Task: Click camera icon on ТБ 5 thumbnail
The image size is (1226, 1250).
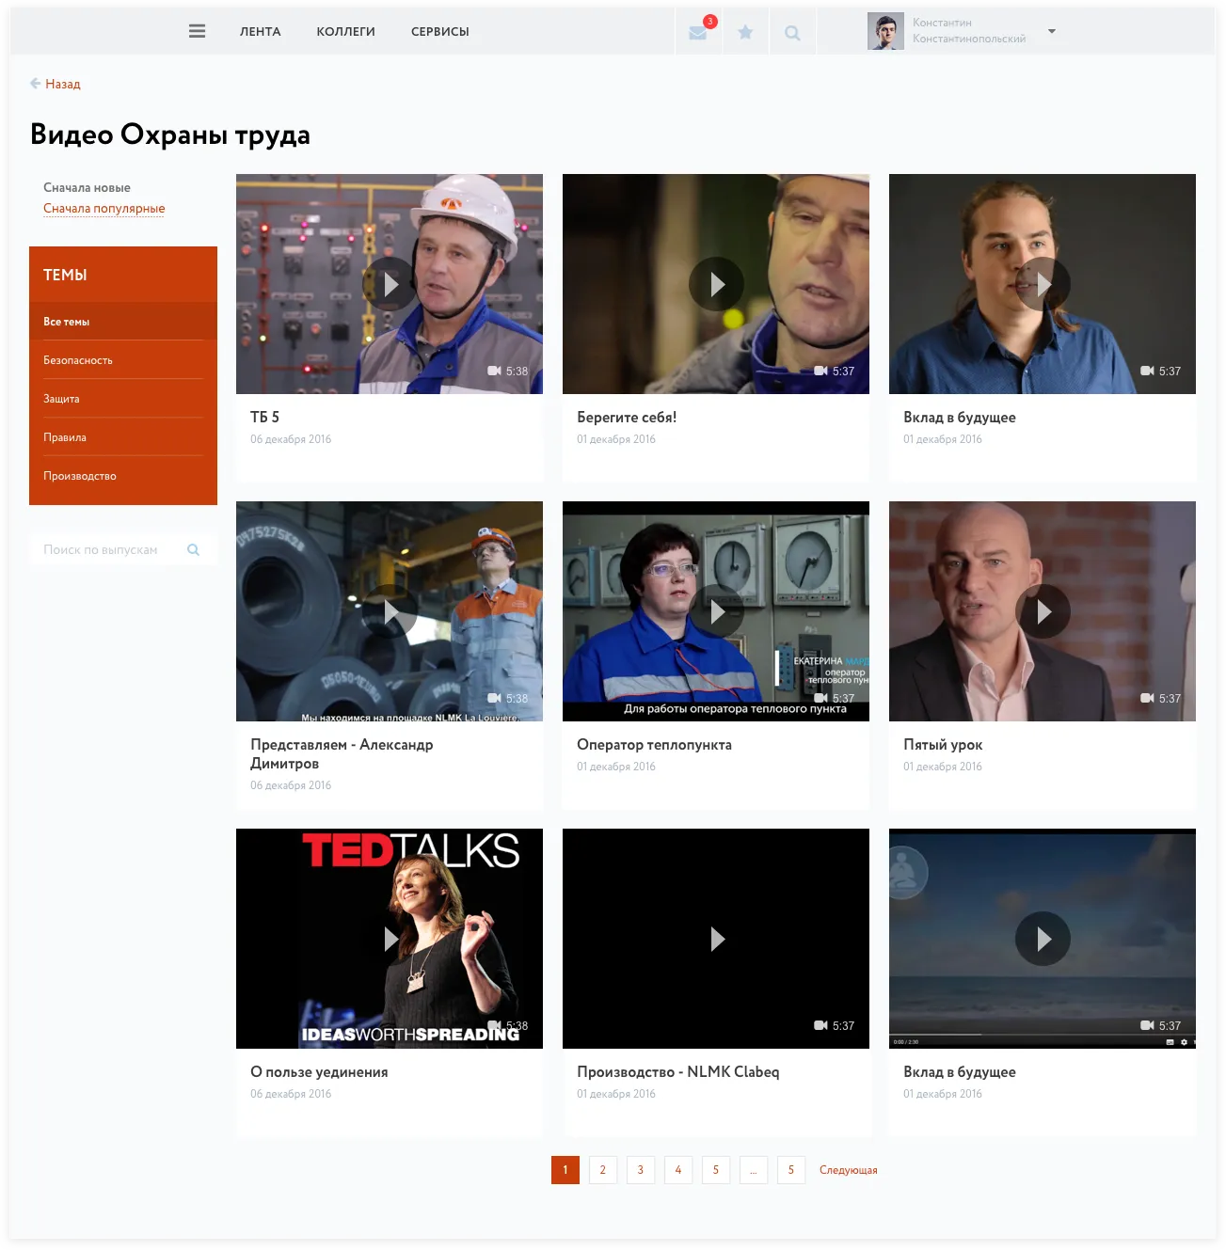Action: [x=494, y=371]
